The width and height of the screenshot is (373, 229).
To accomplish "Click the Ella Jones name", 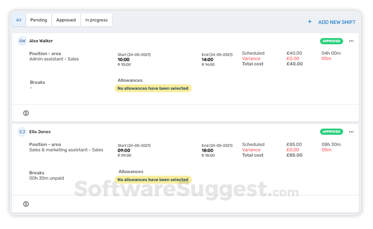I will pyautogui.click(x=40, y=132).
